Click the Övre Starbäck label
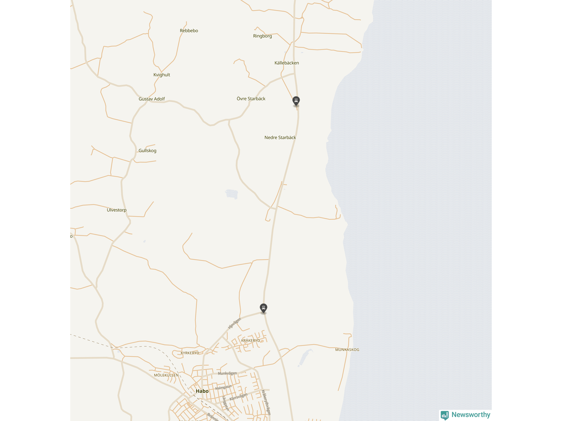The image size is (562, 421). (251, 99)
